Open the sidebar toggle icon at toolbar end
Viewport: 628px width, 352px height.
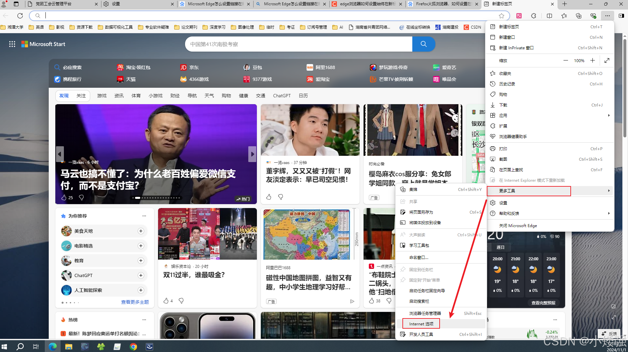click(621, 15)
